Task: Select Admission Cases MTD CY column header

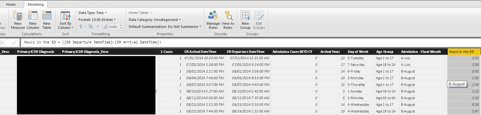Action: pyautogui.click(x=295, y=52)
